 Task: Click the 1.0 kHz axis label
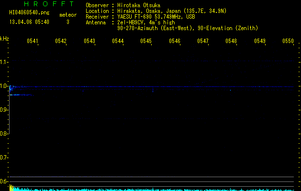click(x=4, y=86)
